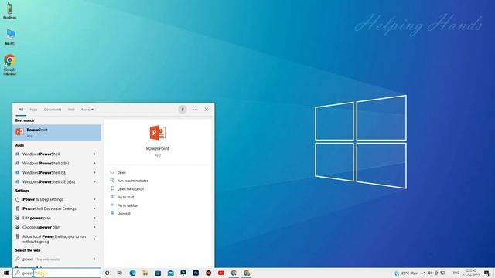The width and height of the screenshot is (495, 278).
Task: Choose Open file location
Action: pos(131,189)
